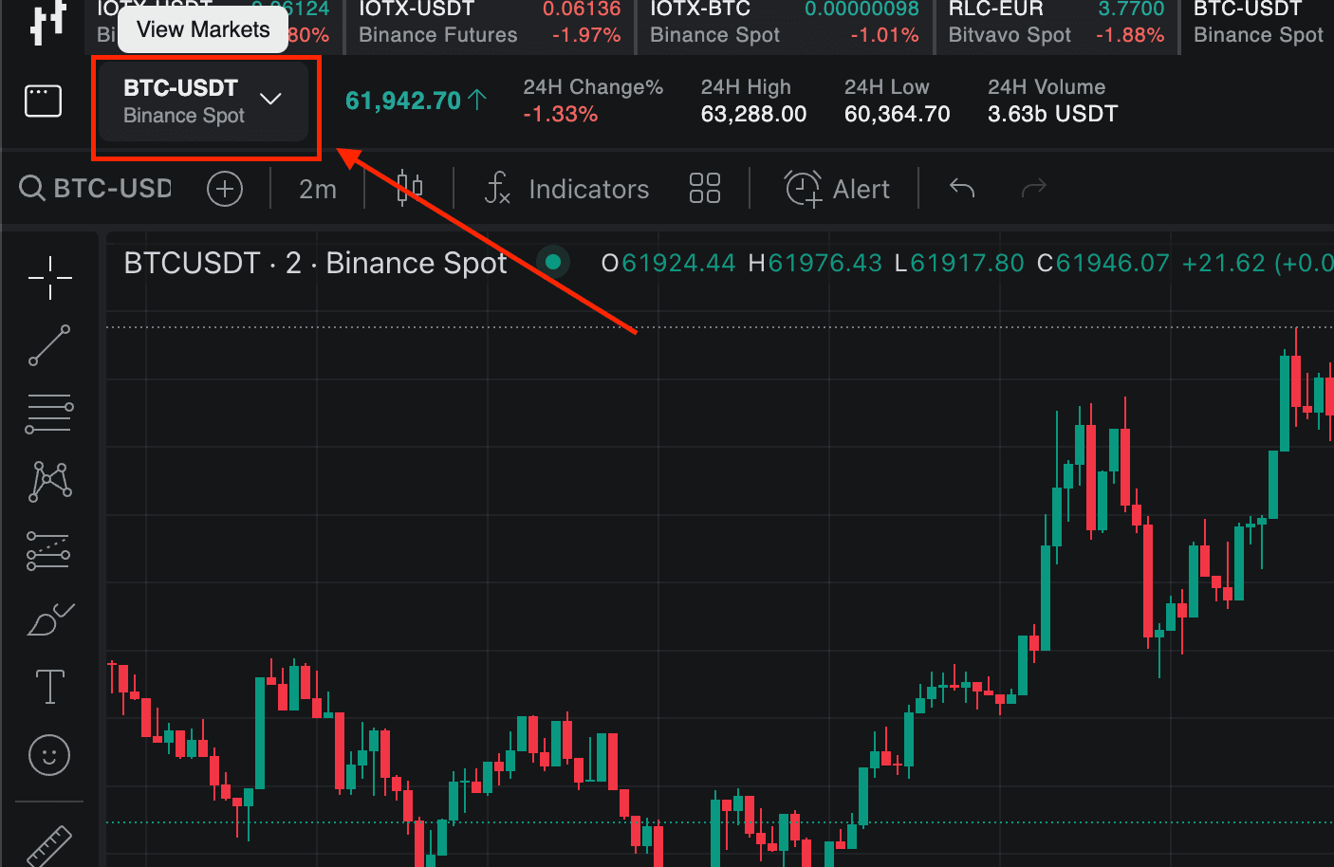Open the BTC-USDT market selector dropdown
1334x867 pixels.
tap(203, 101)
